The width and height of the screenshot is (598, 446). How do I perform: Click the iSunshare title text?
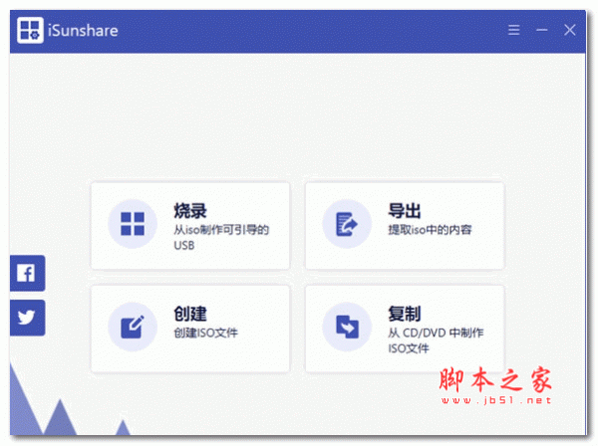point(83,31)
